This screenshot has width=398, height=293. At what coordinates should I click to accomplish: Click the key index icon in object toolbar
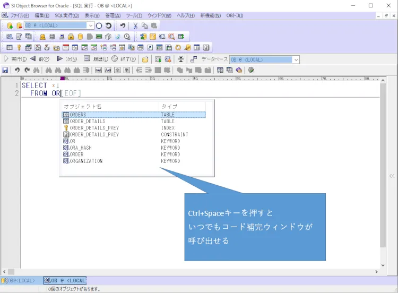tap(19, 47)
